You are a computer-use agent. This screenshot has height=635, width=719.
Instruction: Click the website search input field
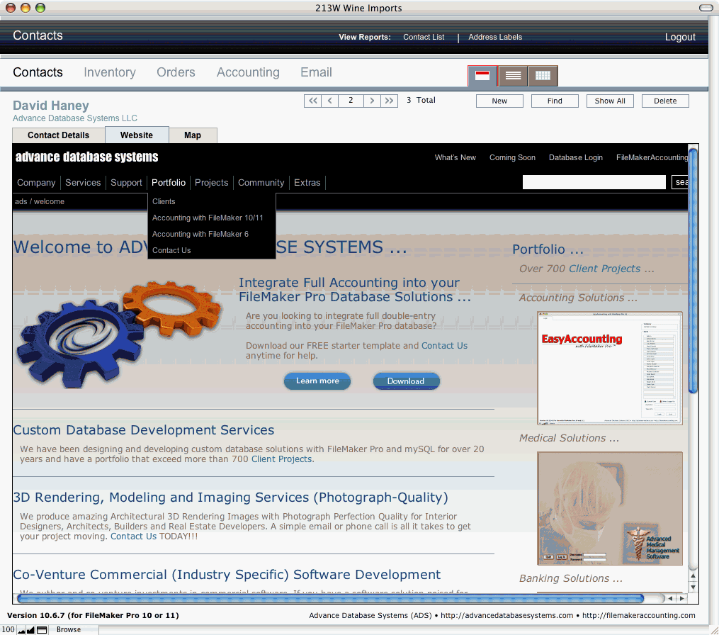(594, 182)
